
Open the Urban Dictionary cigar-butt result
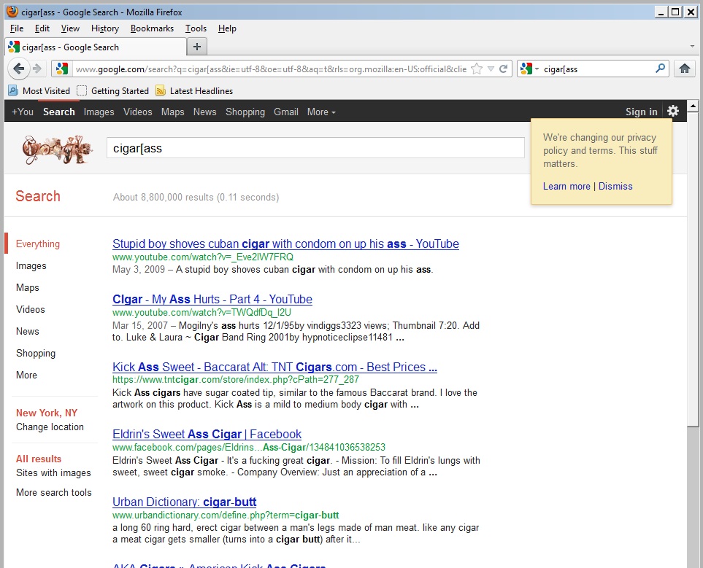coord(184,502)
